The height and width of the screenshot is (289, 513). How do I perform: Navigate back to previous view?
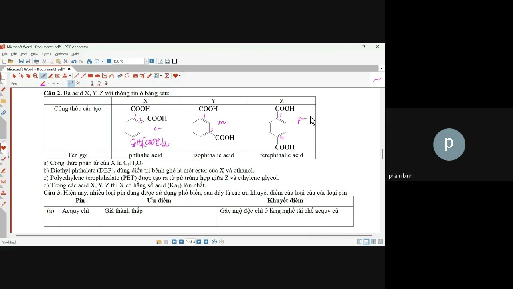214,242
